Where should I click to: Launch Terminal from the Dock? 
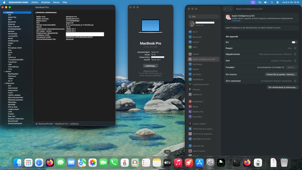click(x=236, y=163)
